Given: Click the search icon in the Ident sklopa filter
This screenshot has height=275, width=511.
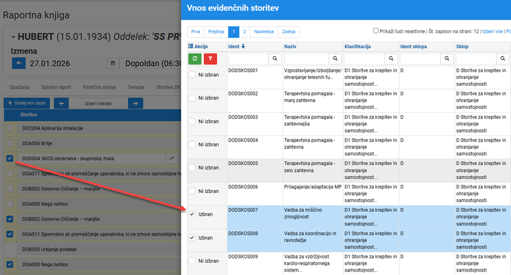Looking at the screenshot, I should point(447,59).
